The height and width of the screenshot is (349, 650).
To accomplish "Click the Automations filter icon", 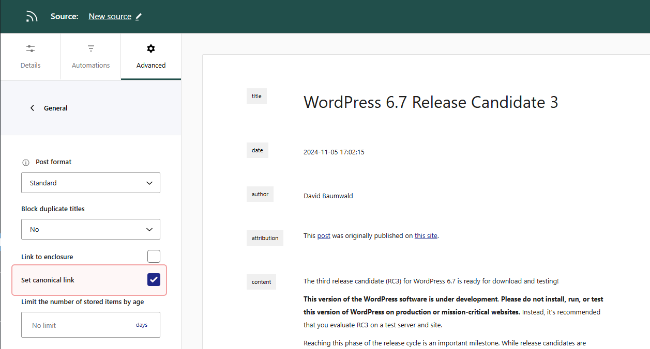I will [90, 49].
